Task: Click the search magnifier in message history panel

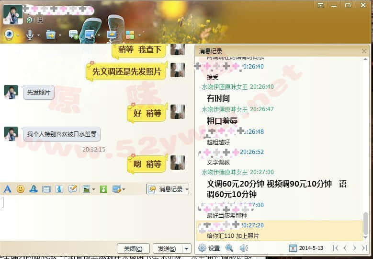Action: tap(229, 248)
